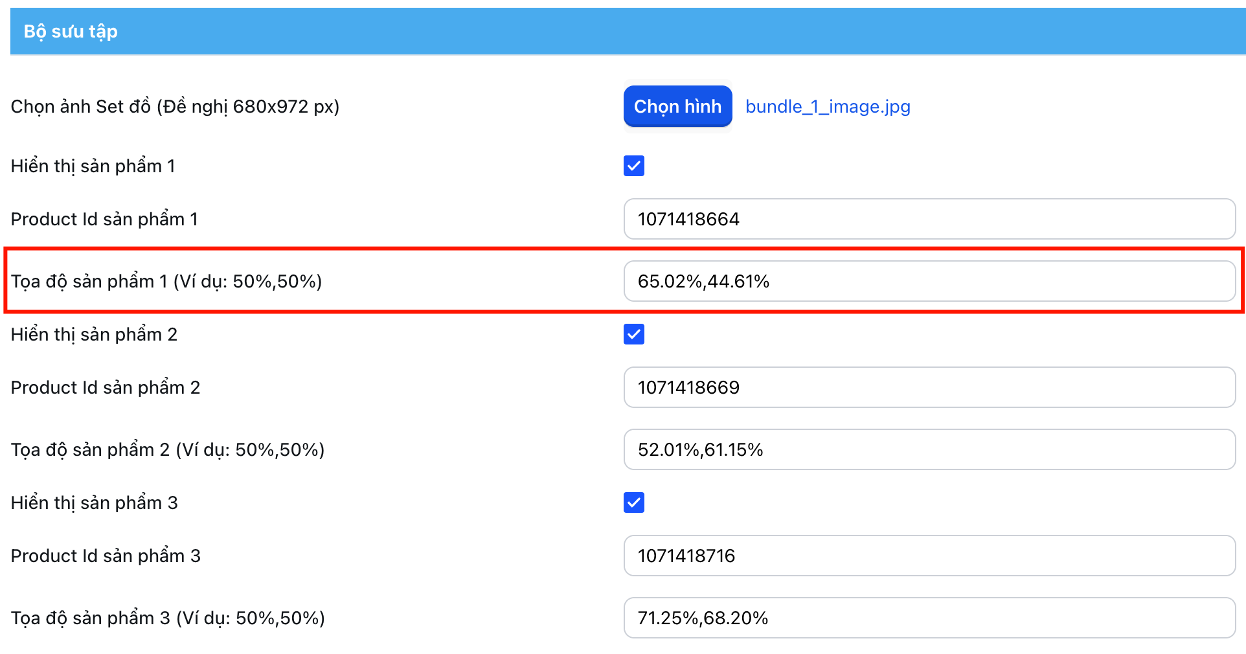Click the Tọa độ sản phẩm 2 label text

click(168, 449)
